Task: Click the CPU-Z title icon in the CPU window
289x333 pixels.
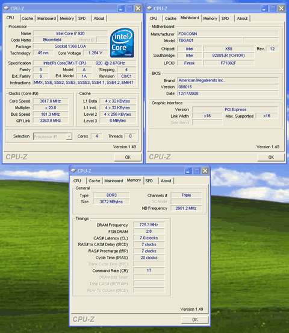Action: tap(7, 8)
